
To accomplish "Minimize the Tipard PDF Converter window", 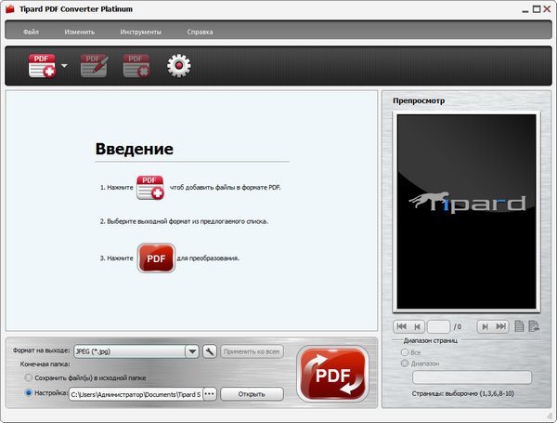I will 525,9.
